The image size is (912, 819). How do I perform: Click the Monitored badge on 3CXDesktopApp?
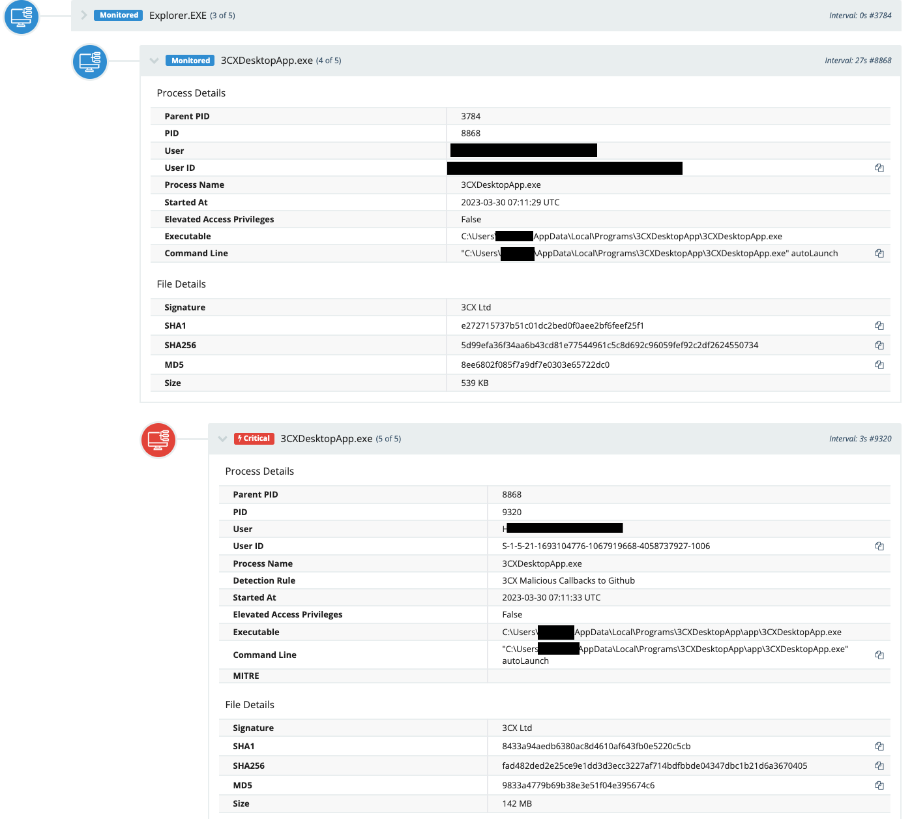[190, 60]
